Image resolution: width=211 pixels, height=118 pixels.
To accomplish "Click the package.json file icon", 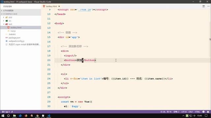I will coord(7,38).
